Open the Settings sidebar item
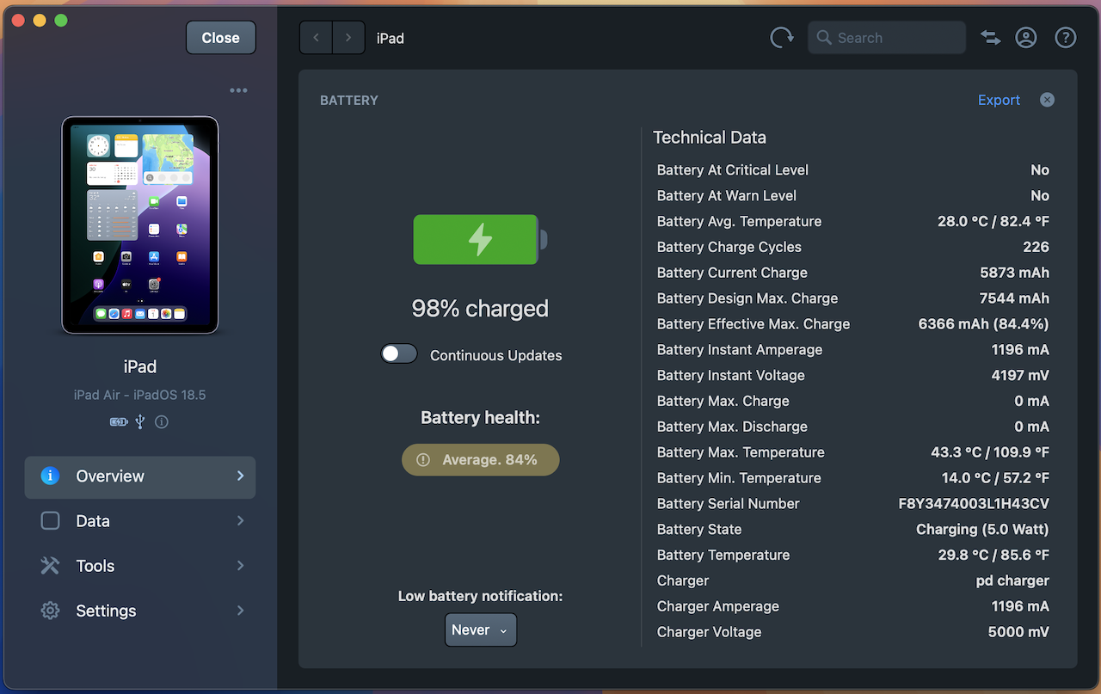This screenshot has width=1101, height=694. pyautogui.click(x=140, y=611)
